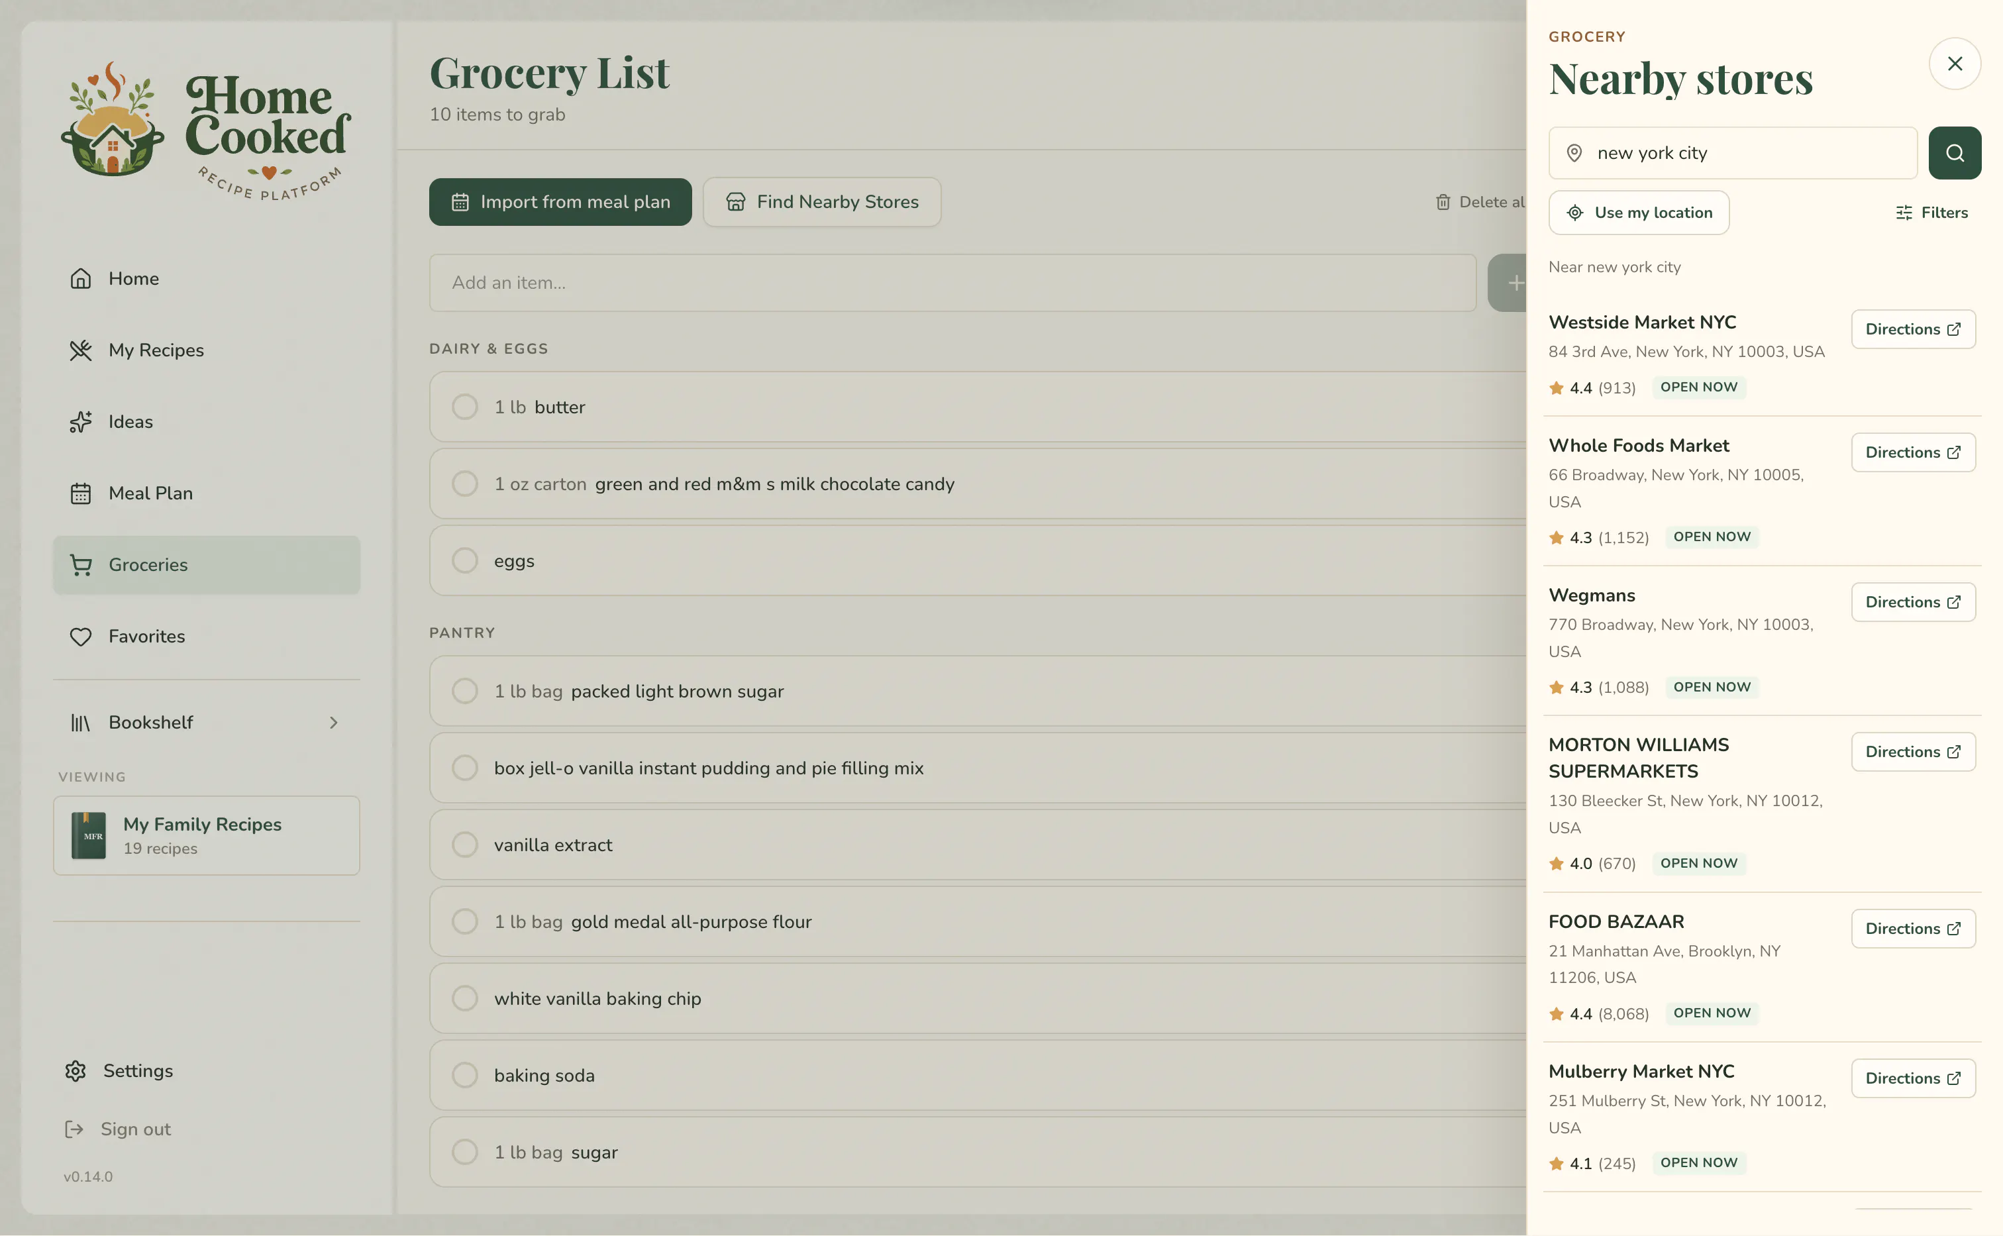The image size is (2003, 1236).
Task: Click the Sign out icon
Action: click(74, 1129)
